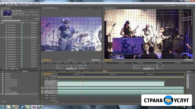Open the Clip menu in menu bar
Screen dimensions: 195x109
(x=14, y=3)
